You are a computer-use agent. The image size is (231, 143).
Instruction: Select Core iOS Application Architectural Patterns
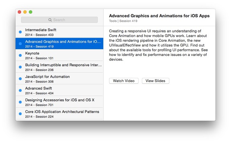coord(59,114)
